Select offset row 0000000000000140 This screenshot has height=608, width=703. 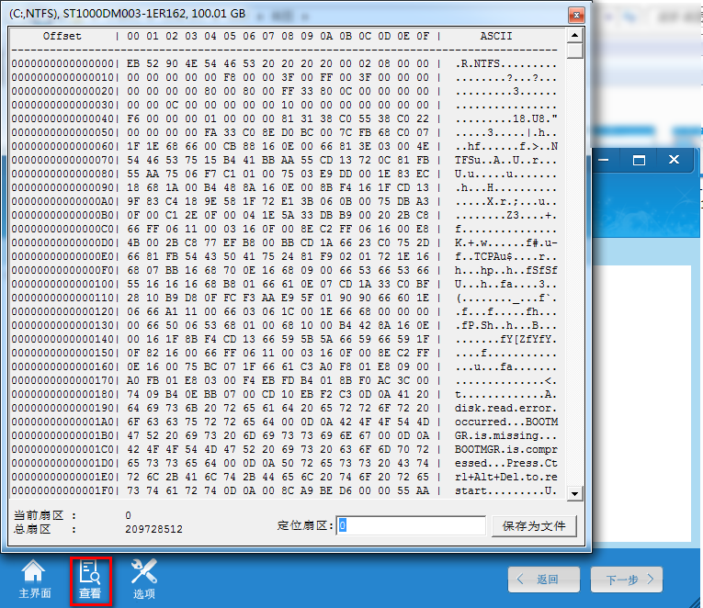pyautogui.click(x=284, y=339)
